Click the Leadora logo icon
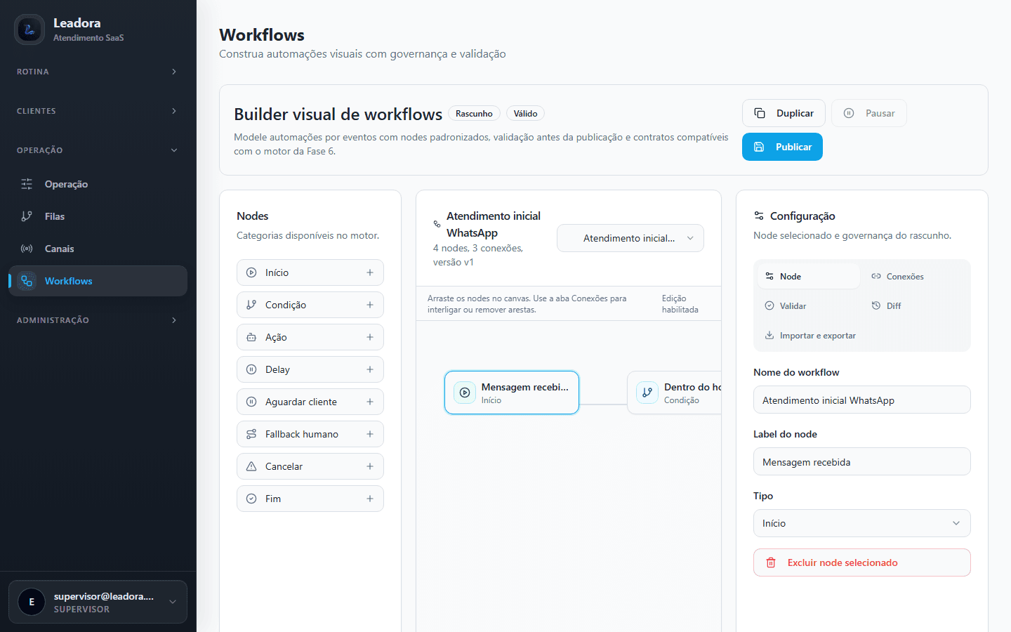This screenshot has width=1011, height=632. [x=29, y=29]
